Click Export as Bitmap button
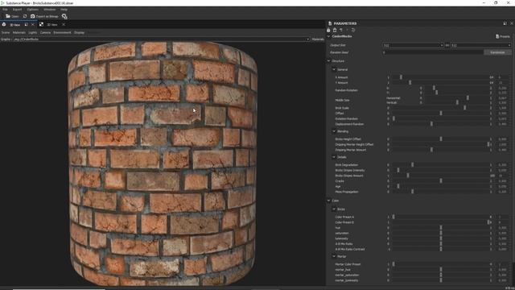This screenshot has height=290, width=515. click(44, 16)
